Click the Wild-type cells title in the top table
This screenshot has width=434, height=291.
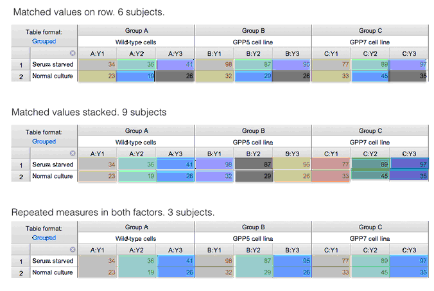(x=136, y=42)
